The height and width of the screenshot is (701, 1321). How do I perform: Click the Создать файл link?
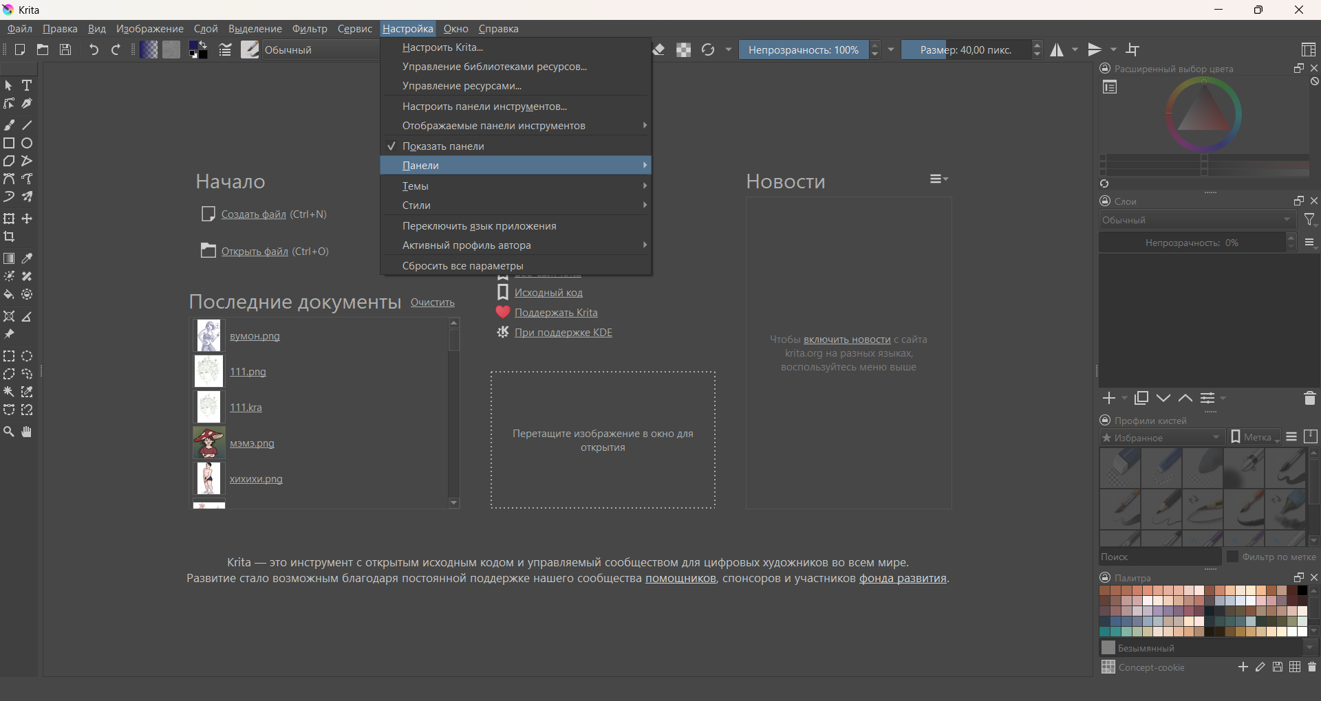coord(253,214)
